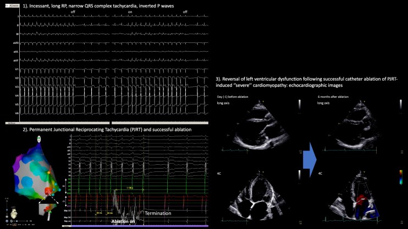Click the Ablation on annotation
Viewport: 408px width, 229px height.
[x=123, y=221]
